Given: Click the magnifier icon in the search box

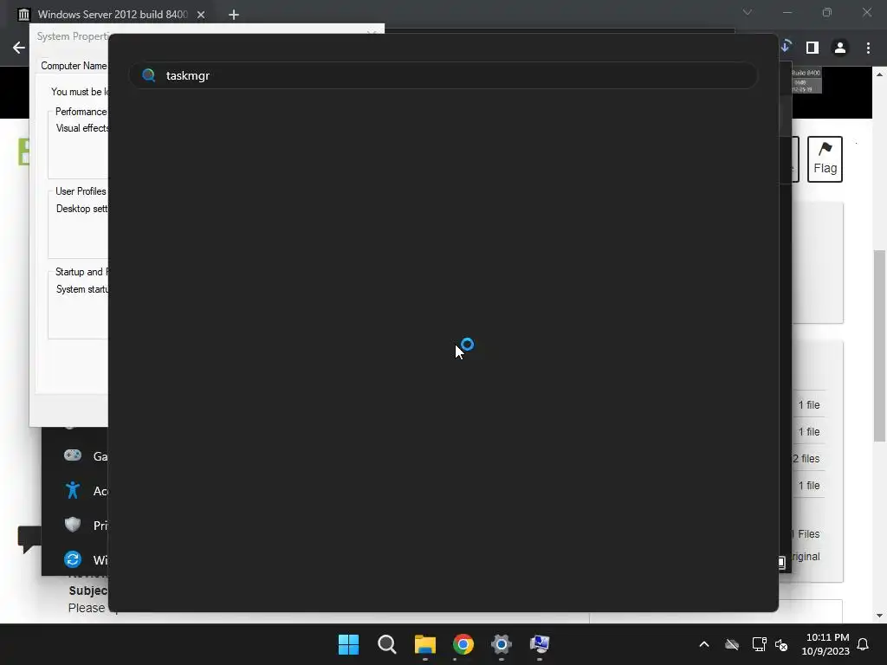Looking at the screenshot, I should point(149,75).
